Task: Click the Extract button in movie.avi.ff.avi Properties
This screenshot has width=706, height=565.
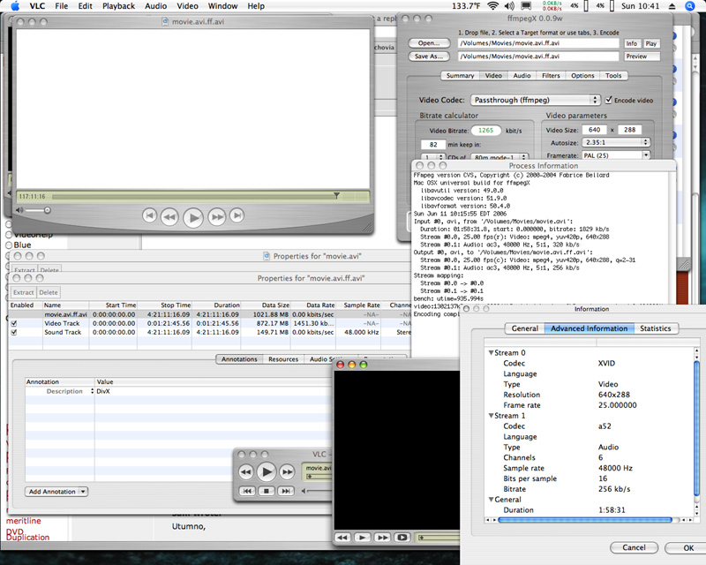Action: 24,292
